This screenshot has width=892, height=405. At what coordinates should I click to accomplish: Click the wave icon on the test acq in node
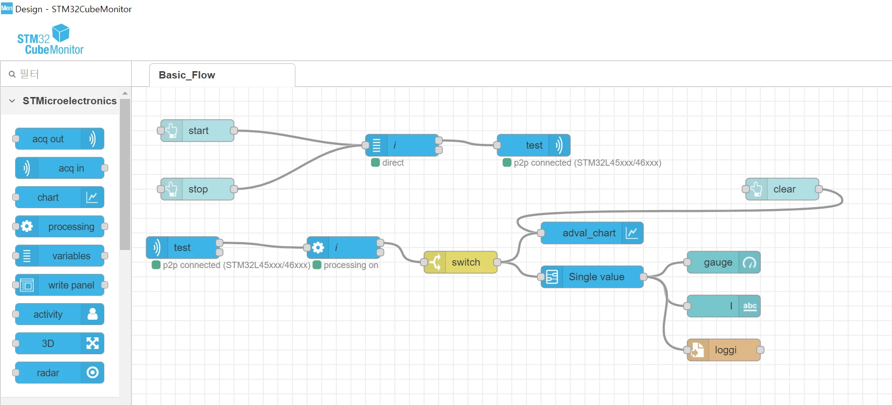click(x=157, y=248)
